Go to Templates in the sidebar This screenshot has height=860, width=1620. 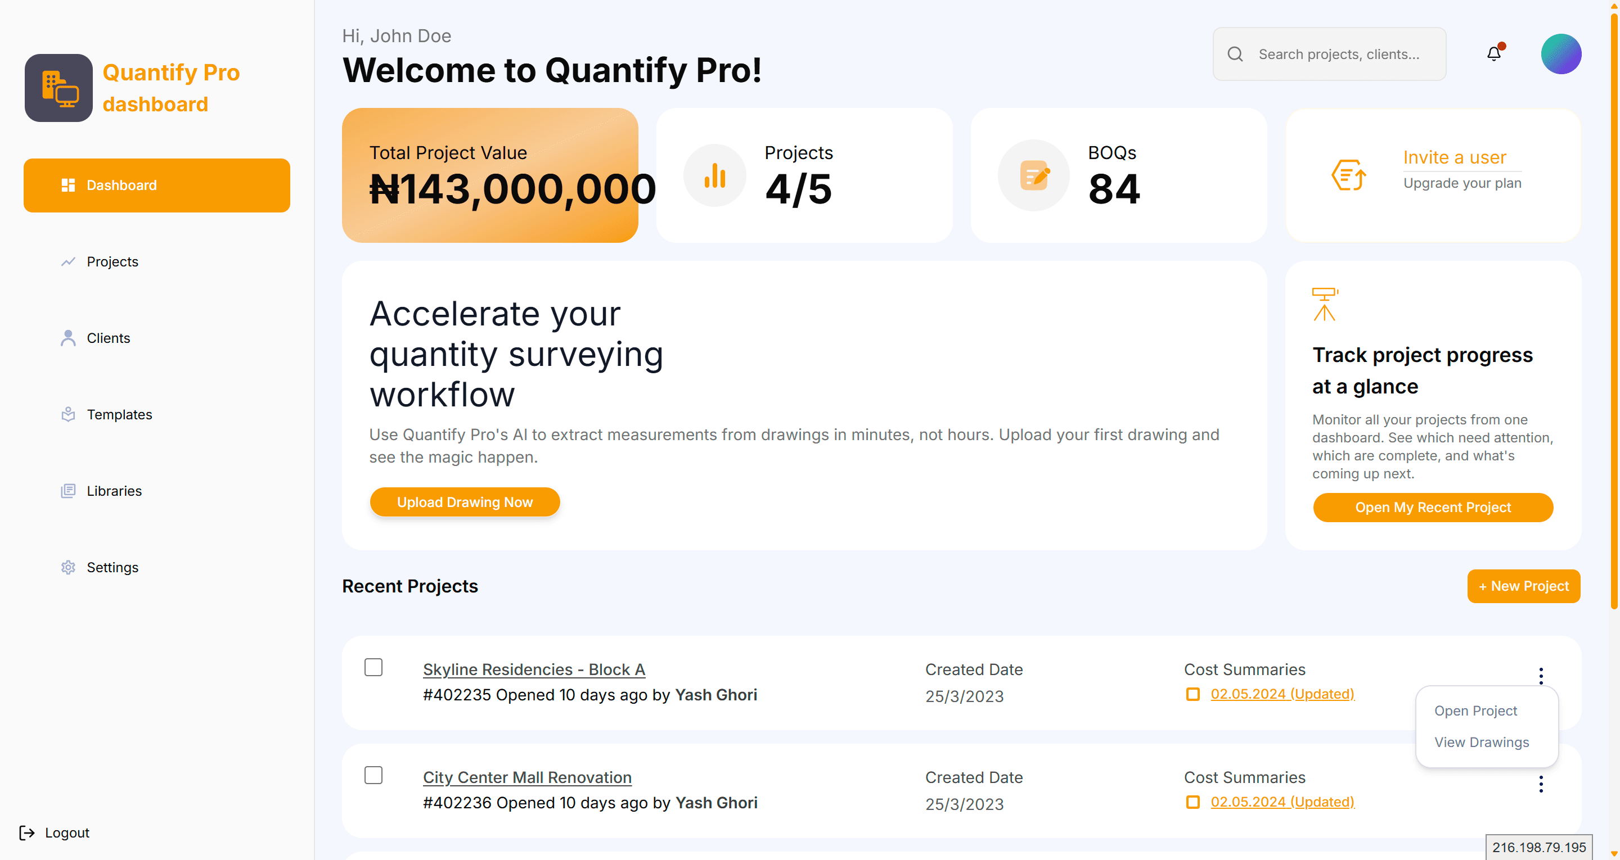pyautogui.click(x=119, y=414)
